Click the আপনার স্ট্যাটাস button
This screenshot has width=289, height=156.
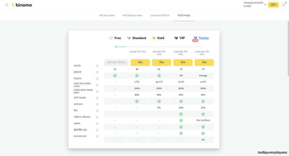pos(116,62)
